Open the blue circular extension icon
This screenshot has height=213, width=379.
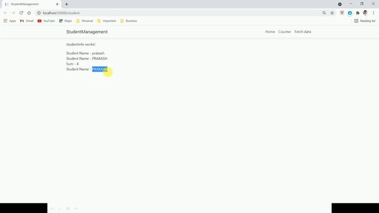pos(350,13)
